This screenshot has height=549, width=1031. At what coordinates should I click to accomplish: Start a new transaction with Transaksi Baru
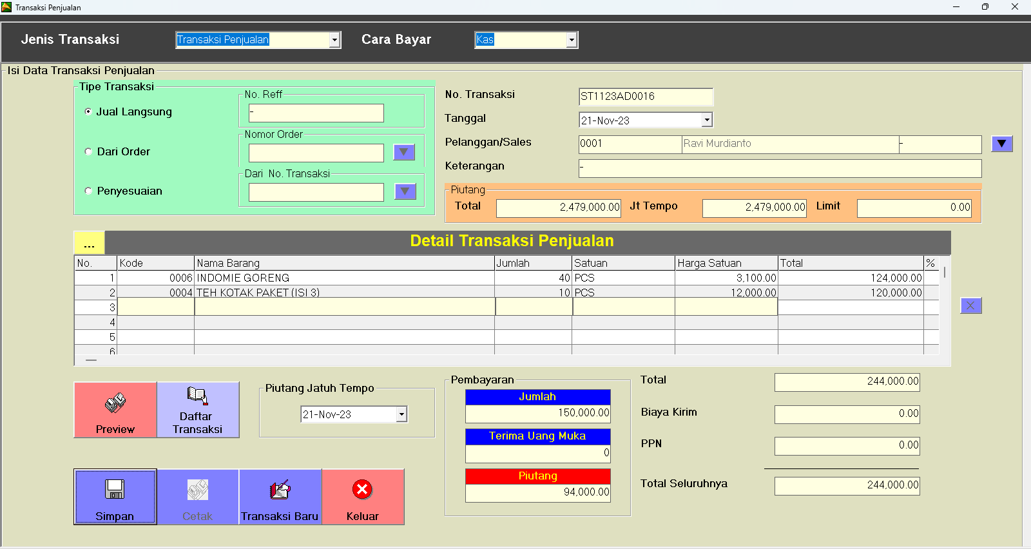coord(280,496)
